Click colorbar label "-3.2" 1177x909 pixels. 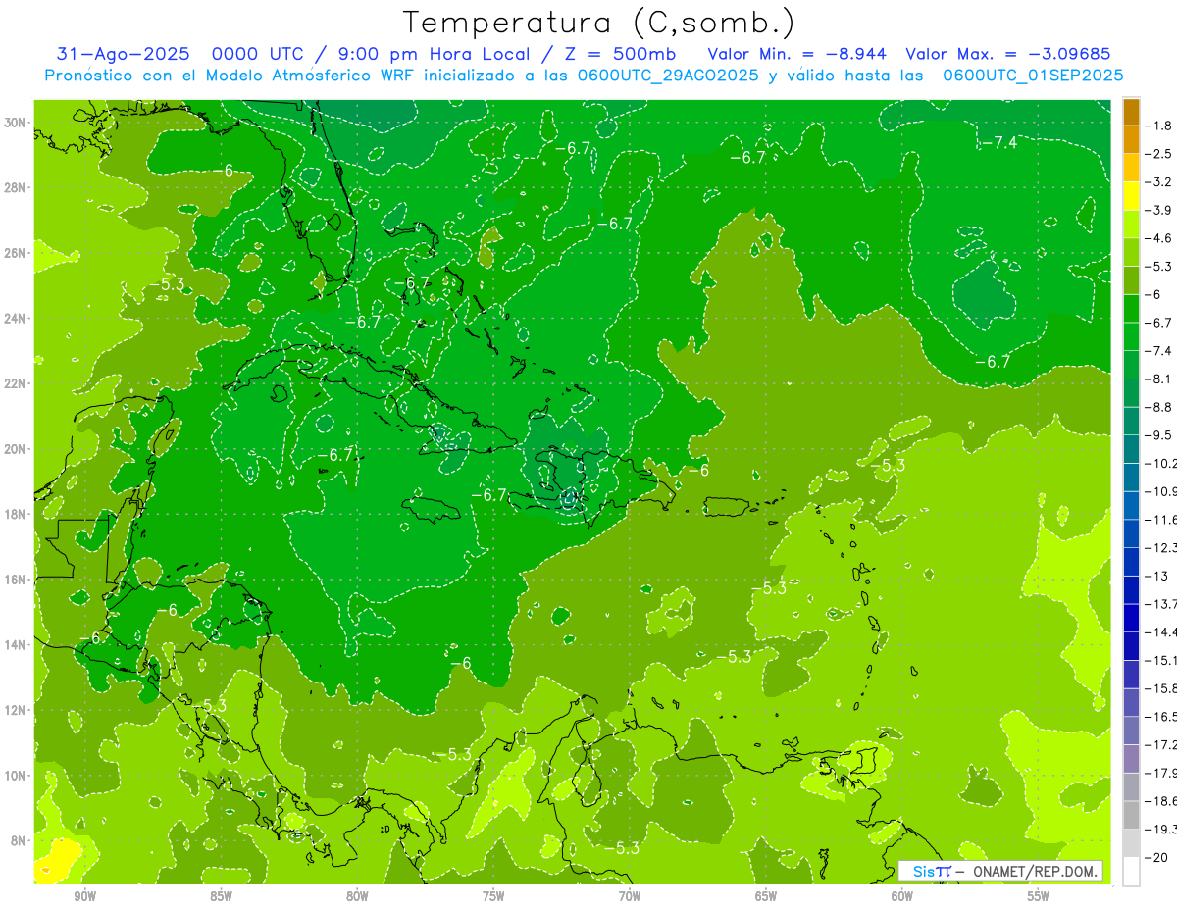(1160, 182)
